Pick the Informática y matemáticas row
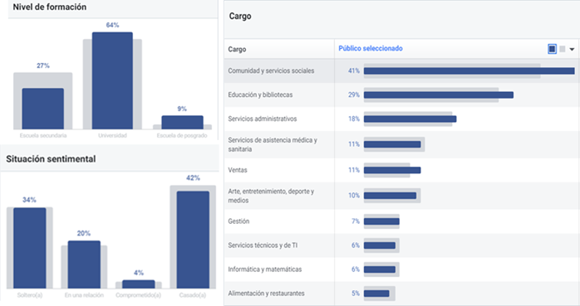The height and width of the screenshot is (306, 580). tap(401, 270)
